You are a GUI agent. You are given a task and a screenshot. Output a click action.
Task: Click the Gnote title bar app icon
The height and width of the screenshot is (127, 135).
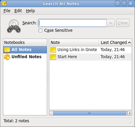click(x=4, y=3)
